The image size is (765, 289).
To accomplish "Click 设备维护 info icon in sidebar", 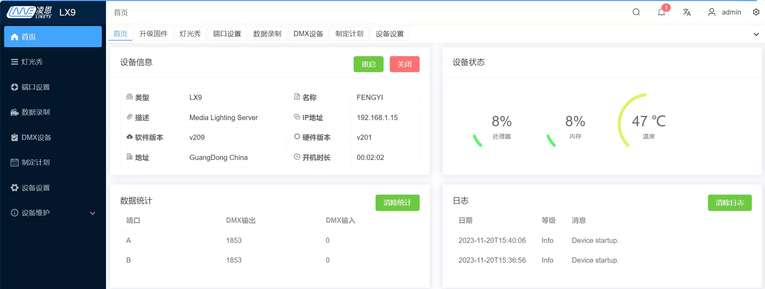I will (15, 213).
